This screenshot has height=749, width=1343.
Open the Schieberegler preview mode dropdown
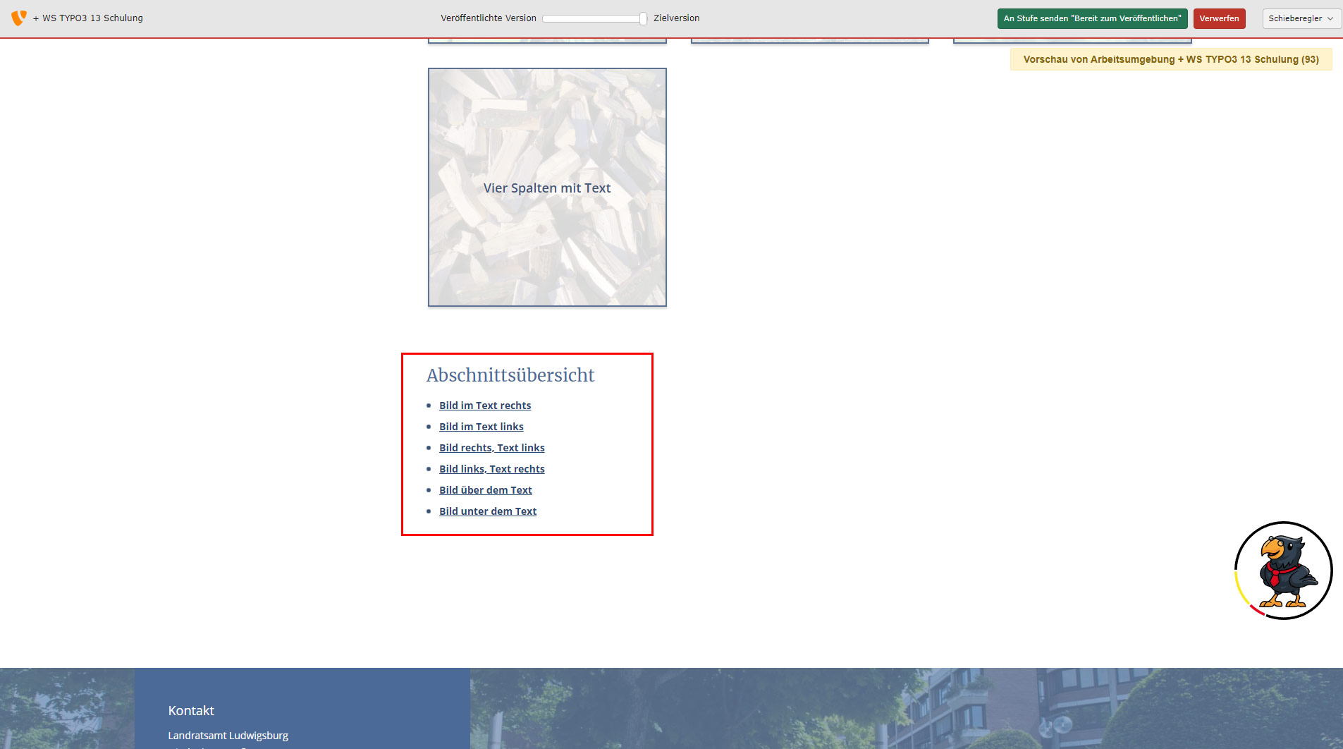tap(1301, 18)
